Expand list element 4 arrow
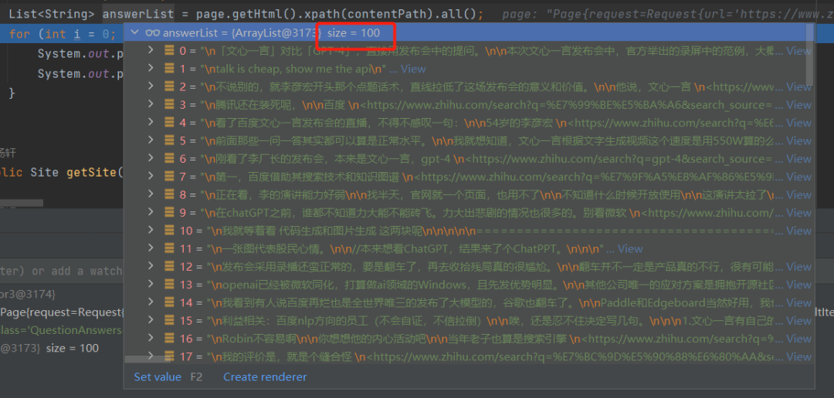 (151, 122)
